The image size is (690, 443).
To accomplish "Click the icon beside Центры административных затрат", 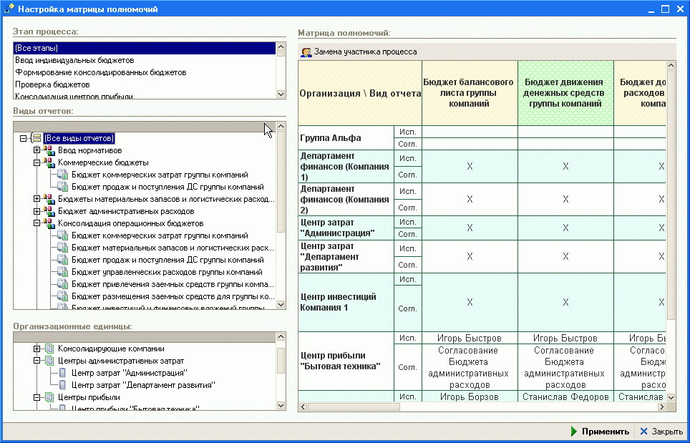I will 49,361.
